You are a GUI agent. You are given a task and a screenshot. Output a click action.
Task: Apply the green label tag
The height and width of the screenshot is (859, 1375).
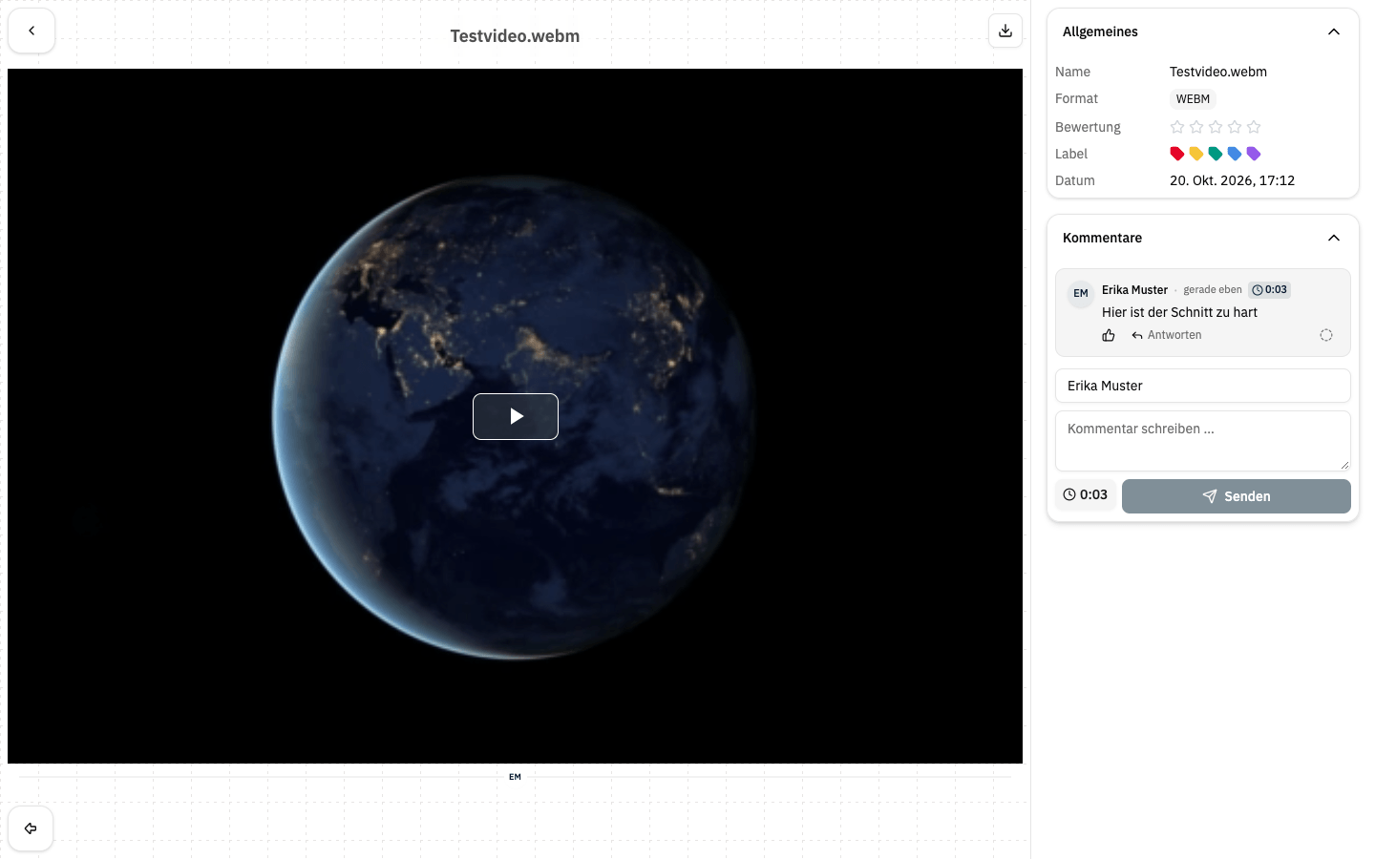click(x=1216, y=154)
